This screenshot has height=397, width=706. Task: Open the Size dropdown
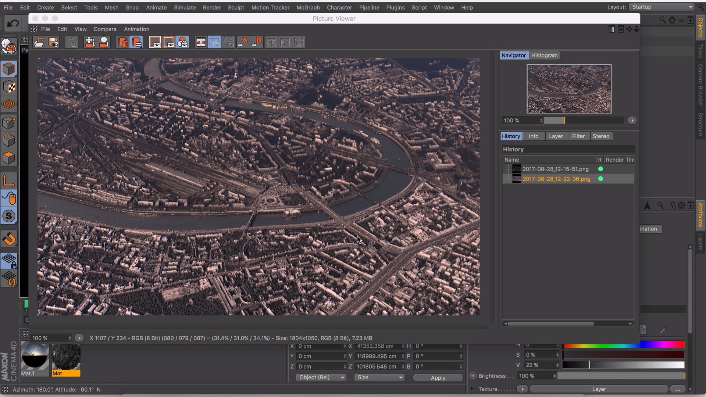(379, 378)
